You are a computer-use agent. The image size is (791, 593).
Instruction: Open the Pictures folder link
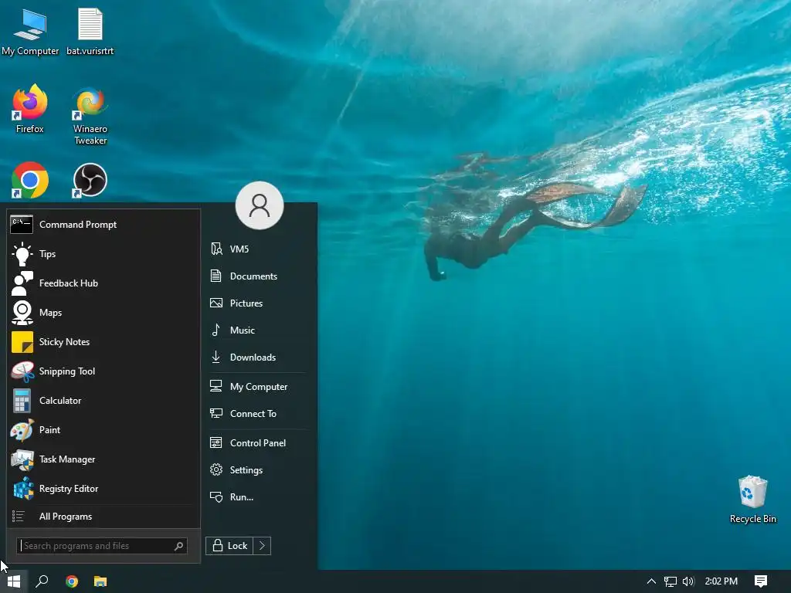pyautogui.click(x=256, y=303)
